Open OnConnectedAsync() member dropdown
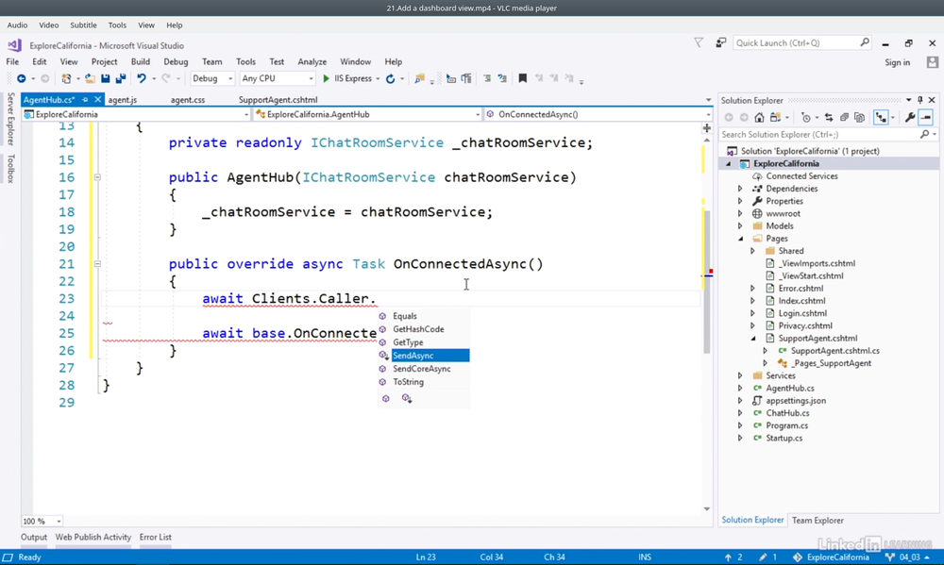Viewport: 944px width, 565px height. (x=598, y=114)
